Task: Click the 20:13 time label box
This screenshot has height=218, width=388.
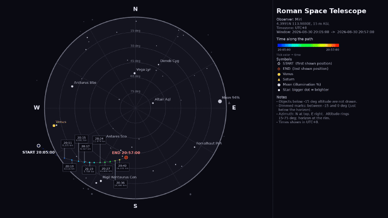Action: click(x=69, y=167)
